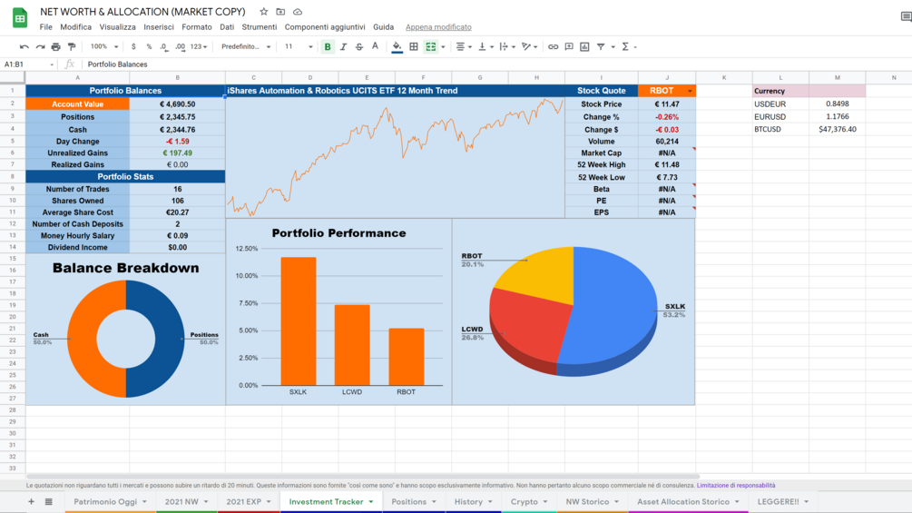Open text wrapping options

click(x=506, y=46)
